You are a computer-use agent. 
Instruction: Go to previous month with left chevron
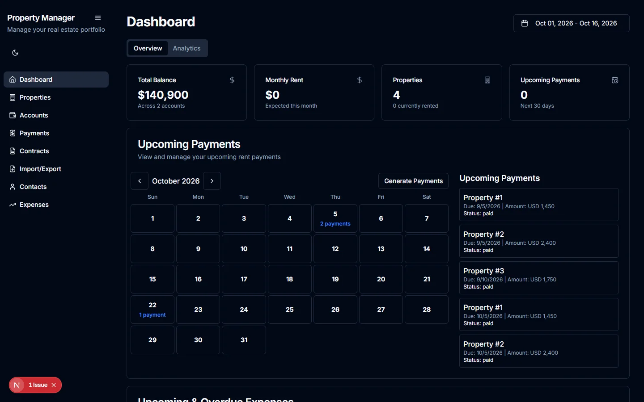point(140,181)
